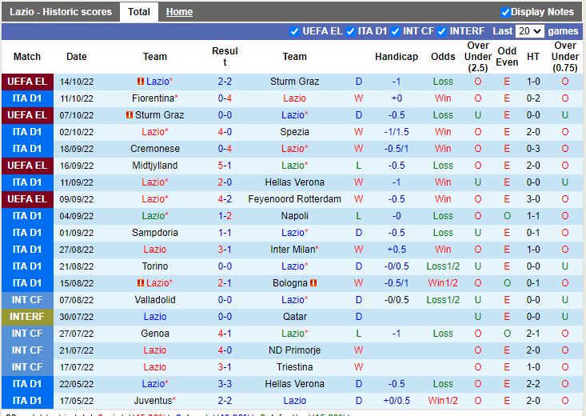
Task: Click Lazio - Historic scores title
Action: point(61,12)
